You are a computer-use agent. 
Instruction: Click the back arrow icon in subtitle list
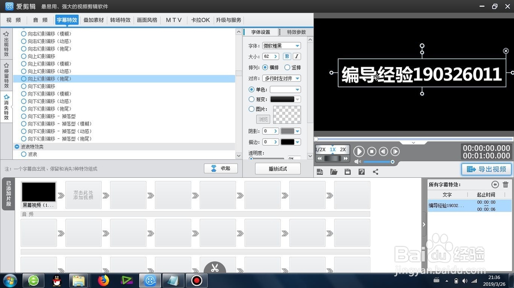495,184
